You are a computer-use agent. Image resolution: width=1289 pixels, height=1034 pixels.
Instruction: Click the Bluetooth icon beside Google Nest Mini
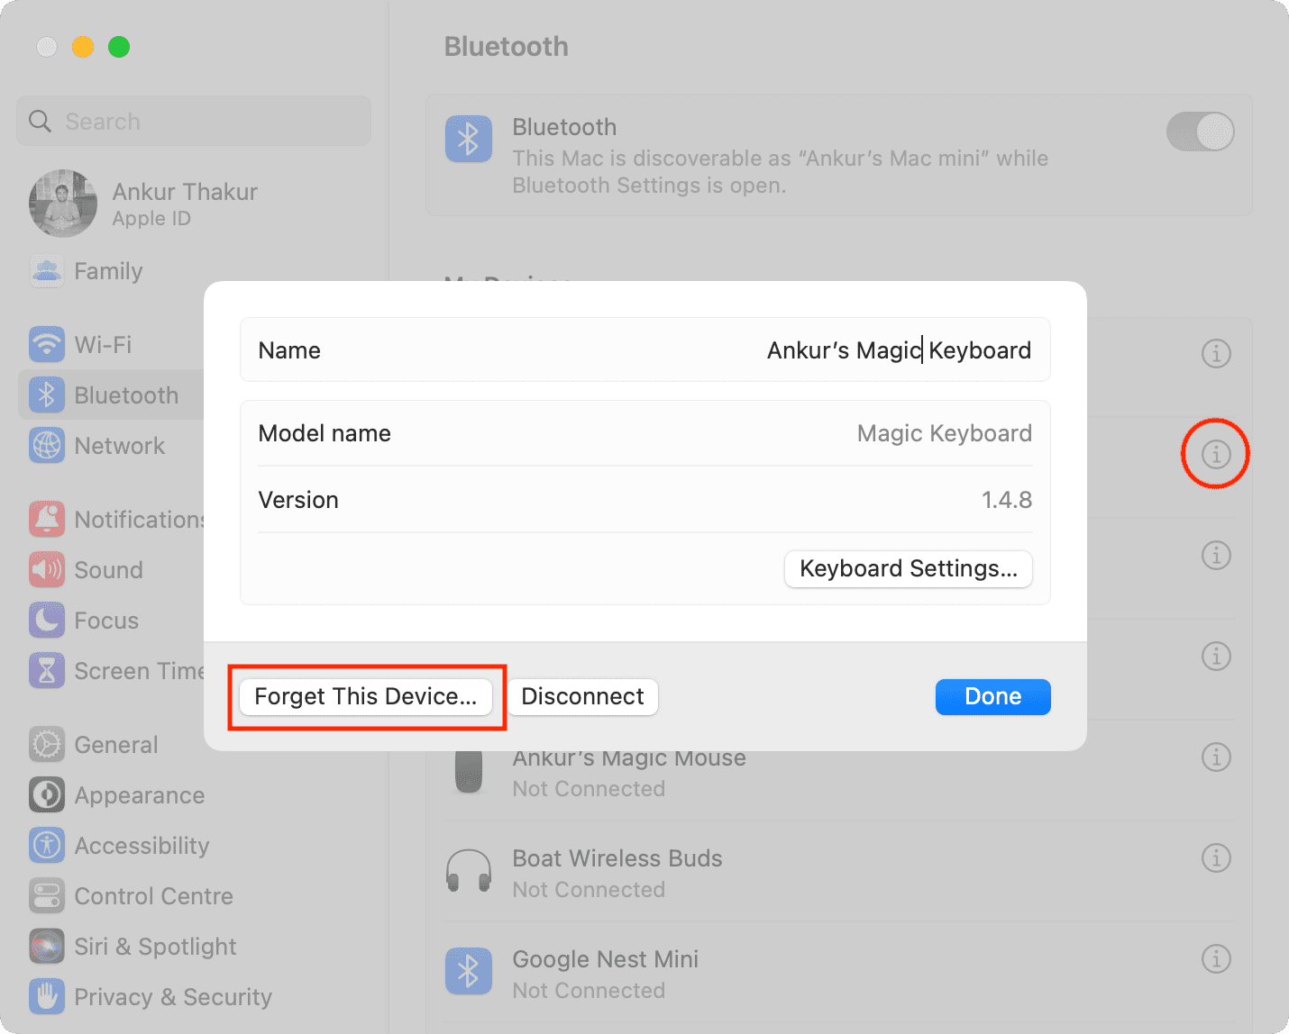tap(469, 971)
